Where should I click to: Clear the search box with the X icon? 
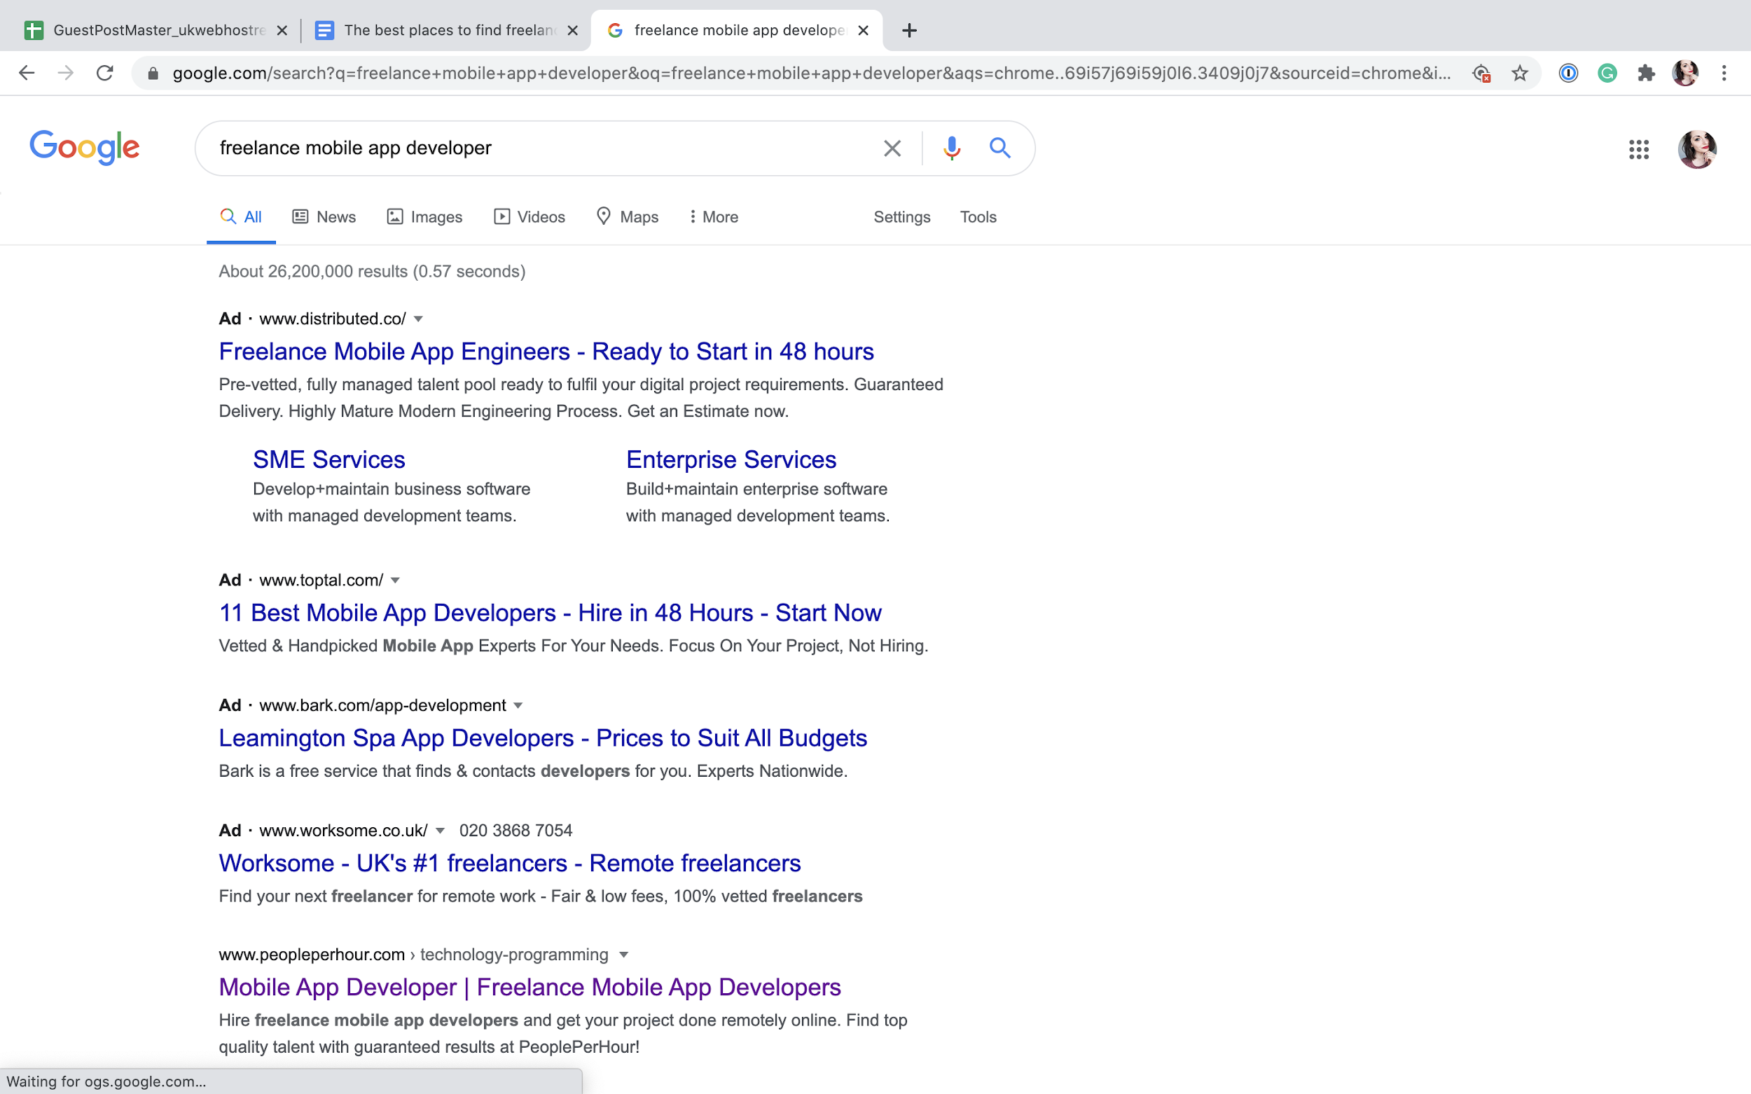[x=892, y=148]
